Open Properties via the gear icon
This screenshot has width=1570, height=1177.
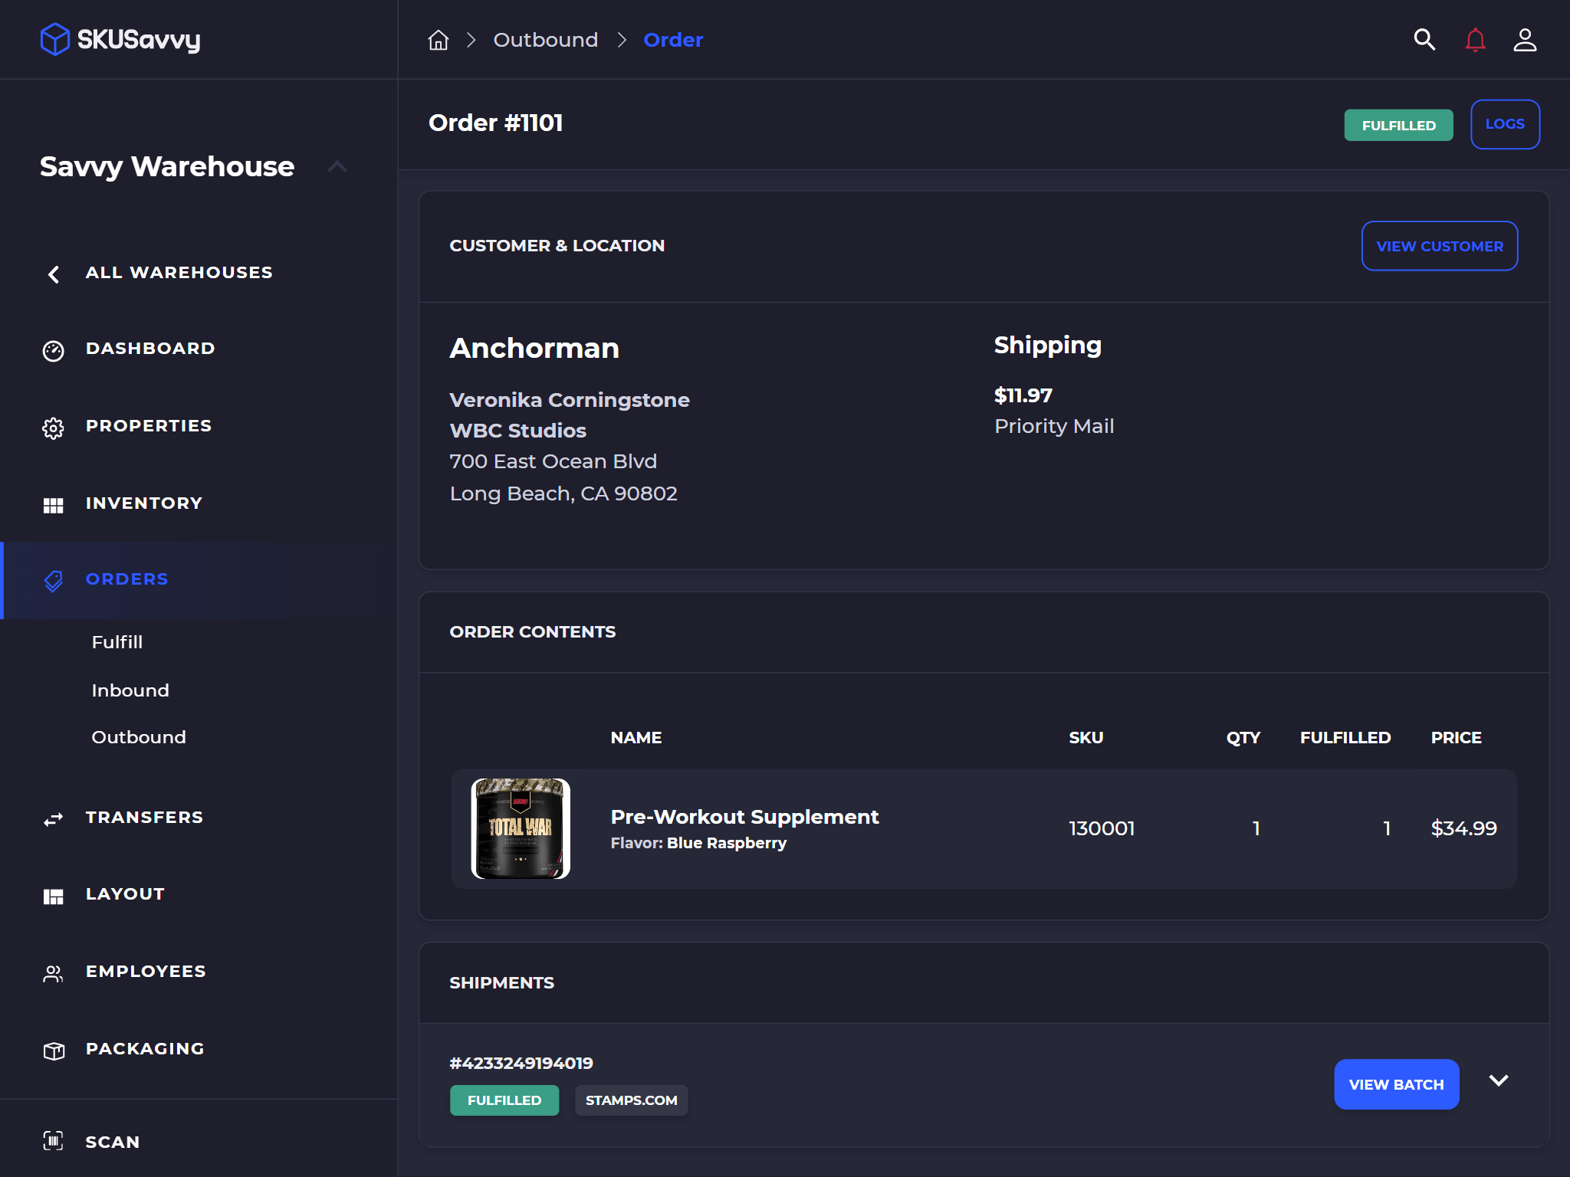click(x=53, y=428)
